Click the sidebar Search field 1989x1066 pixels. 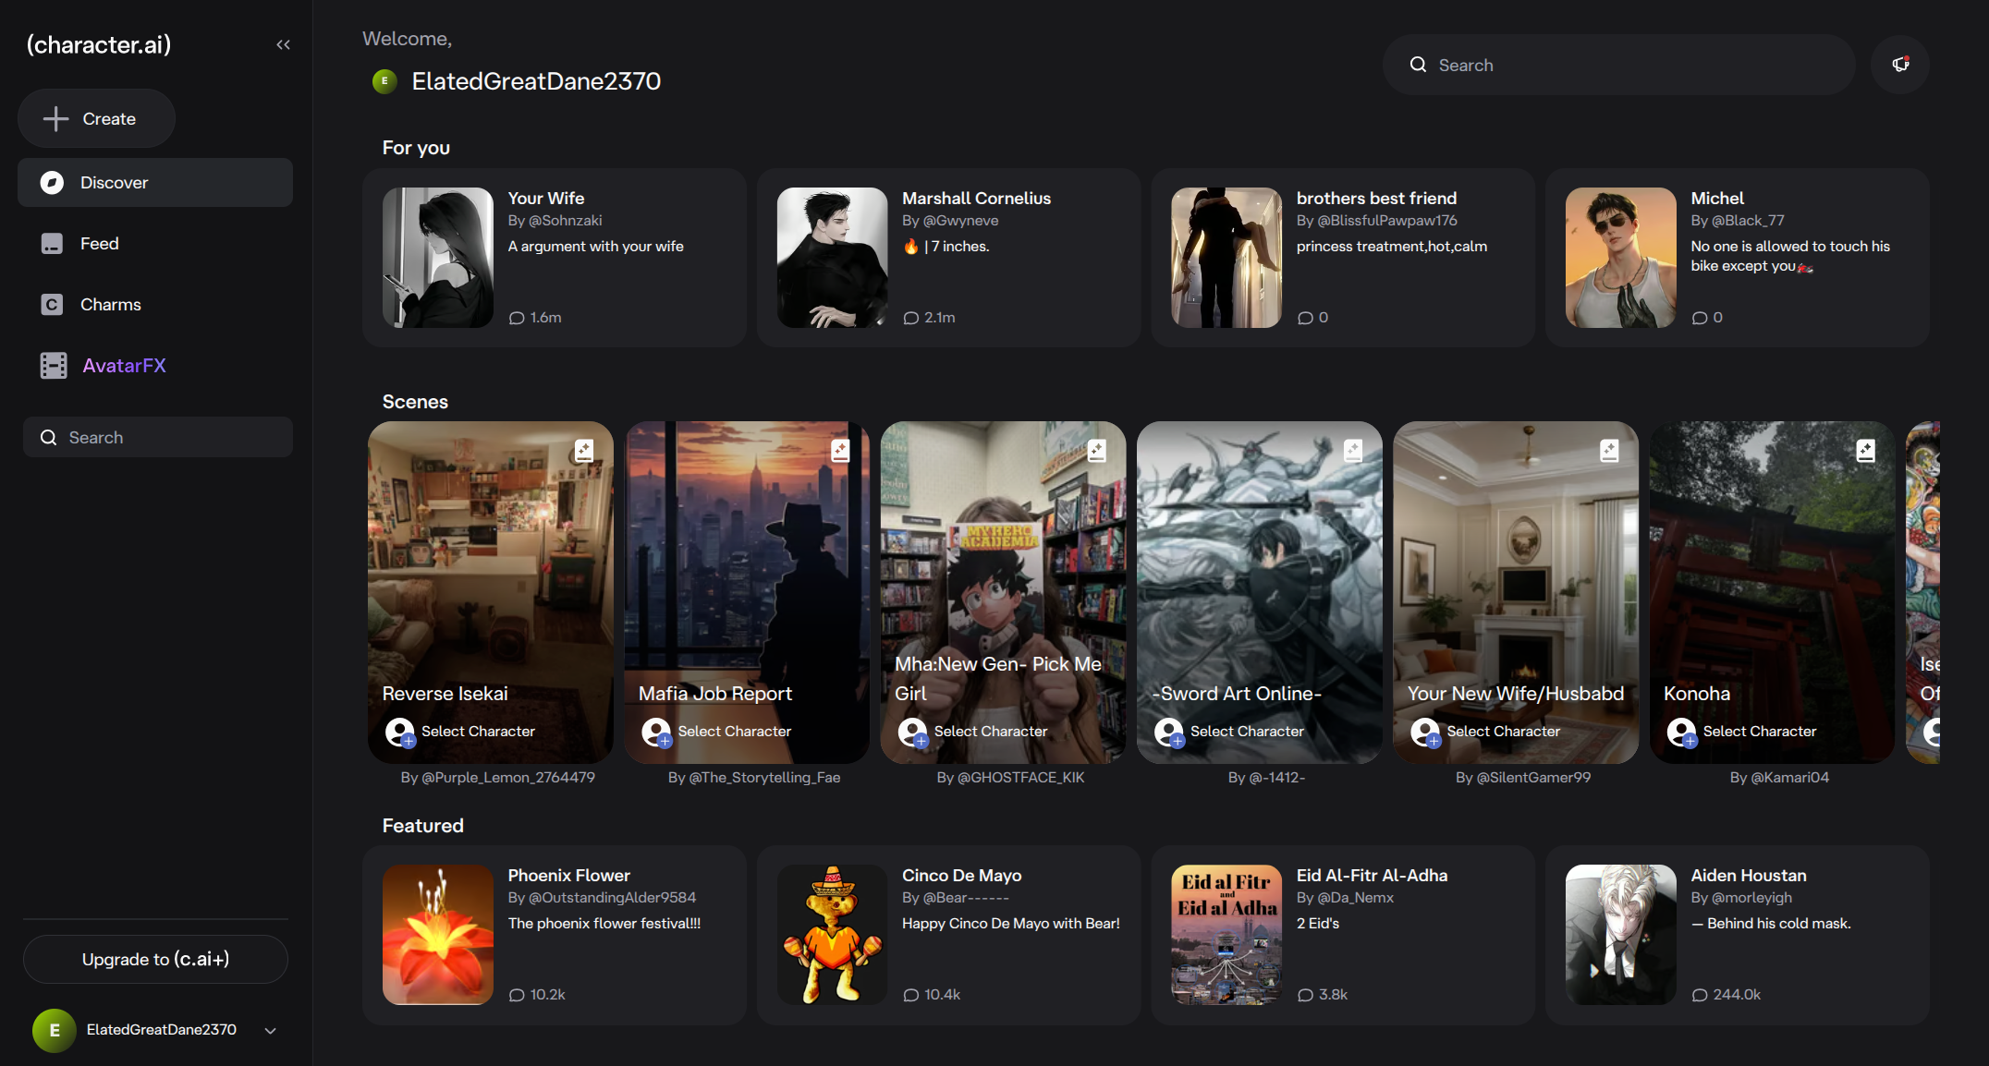[x=157, y=437]
